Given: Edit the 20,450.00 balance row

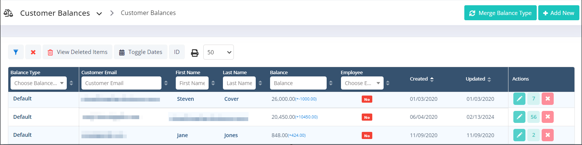Looking at the screenshot, I should 519,117.
